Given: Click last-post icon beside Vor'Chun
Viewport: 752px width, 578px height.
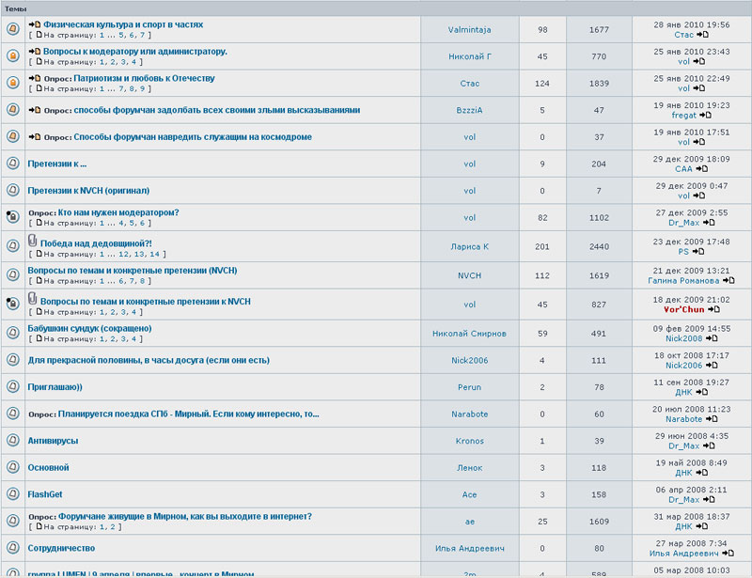Looking at the screenshot, I should click(713, 309).
